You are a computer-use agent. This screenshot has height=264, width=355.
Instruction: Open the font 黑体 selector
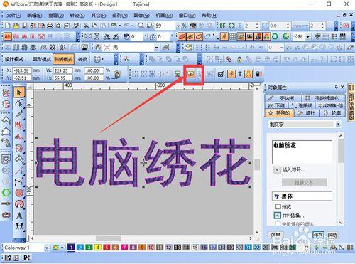pos(302,196)
